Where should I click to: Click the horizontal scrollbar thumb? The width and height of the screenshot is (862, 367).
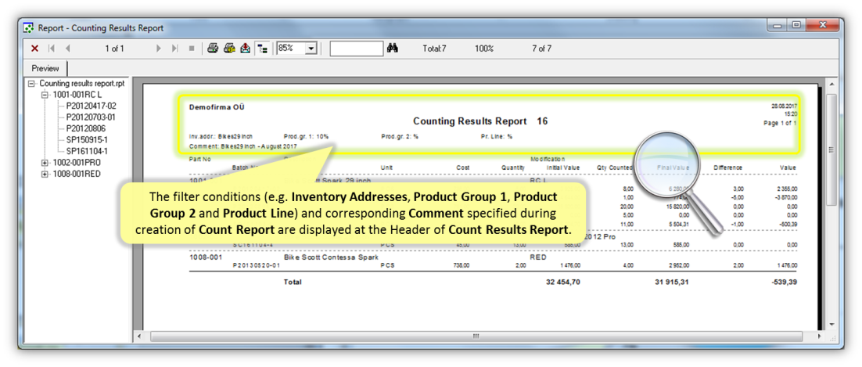pyautogui.click(x=476, y=336)
